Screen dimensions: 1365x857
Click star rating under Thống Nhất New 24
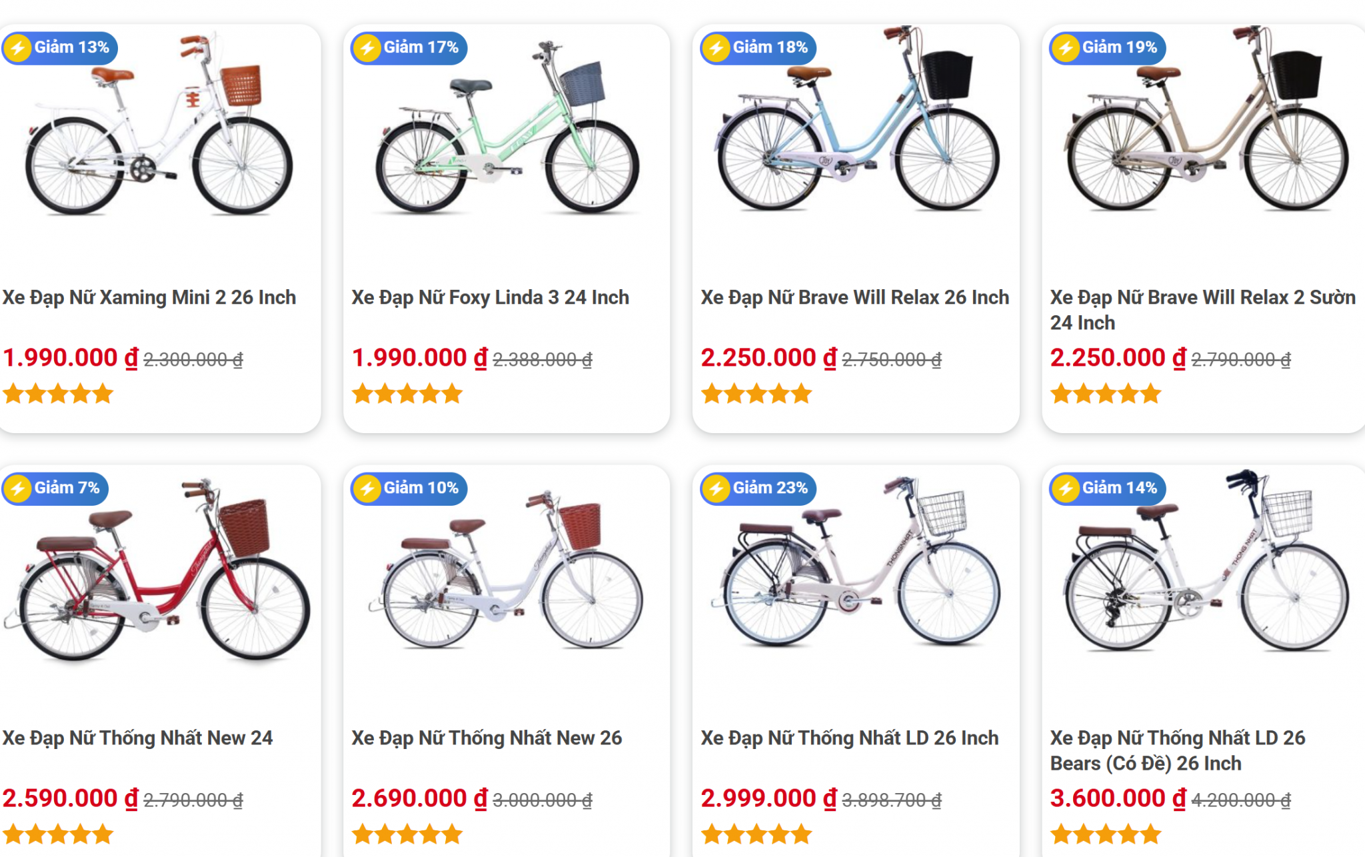(x=58, y=834)
